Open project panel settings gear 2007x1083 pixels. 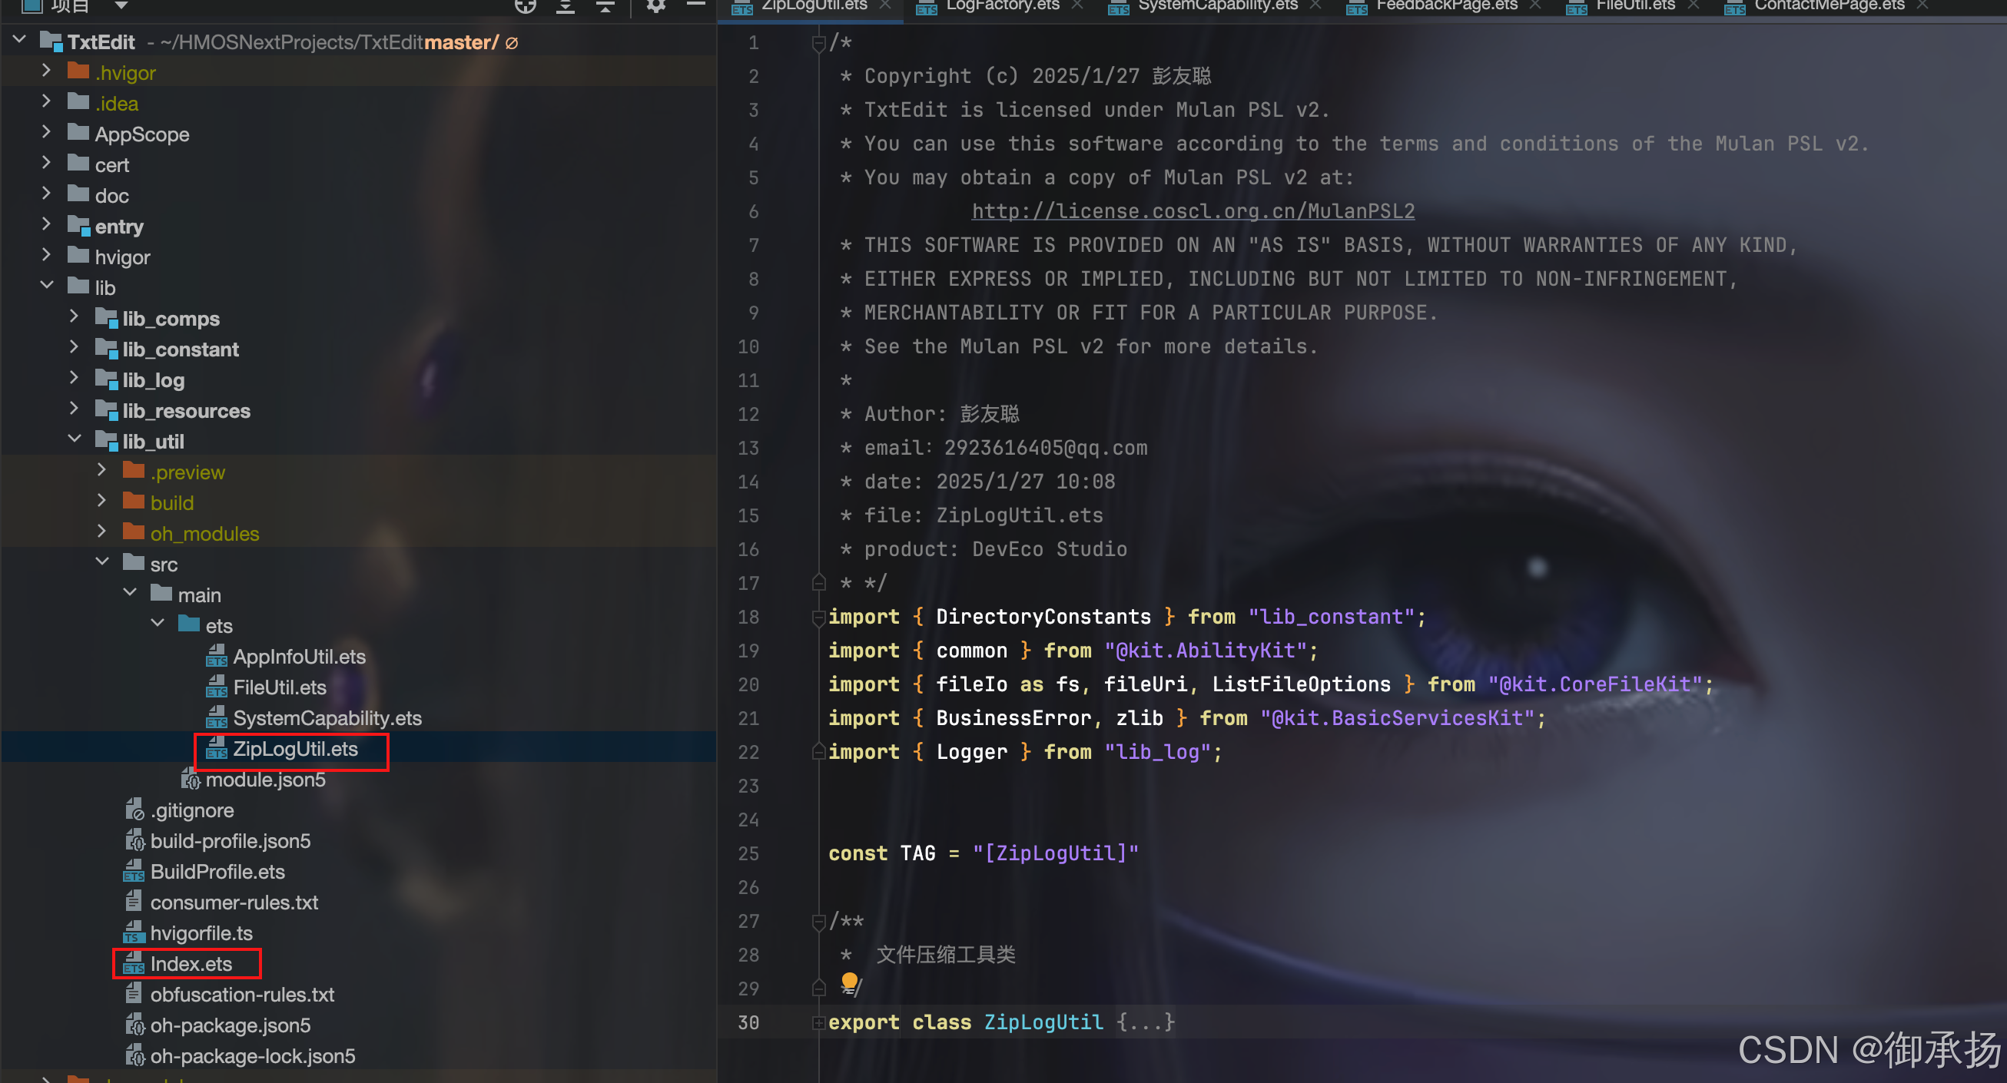(655, 6)
